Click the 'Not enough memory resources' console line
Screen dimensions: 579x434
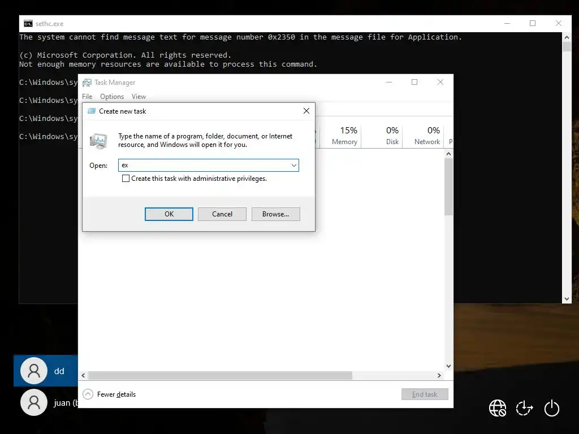coord(168,64)
